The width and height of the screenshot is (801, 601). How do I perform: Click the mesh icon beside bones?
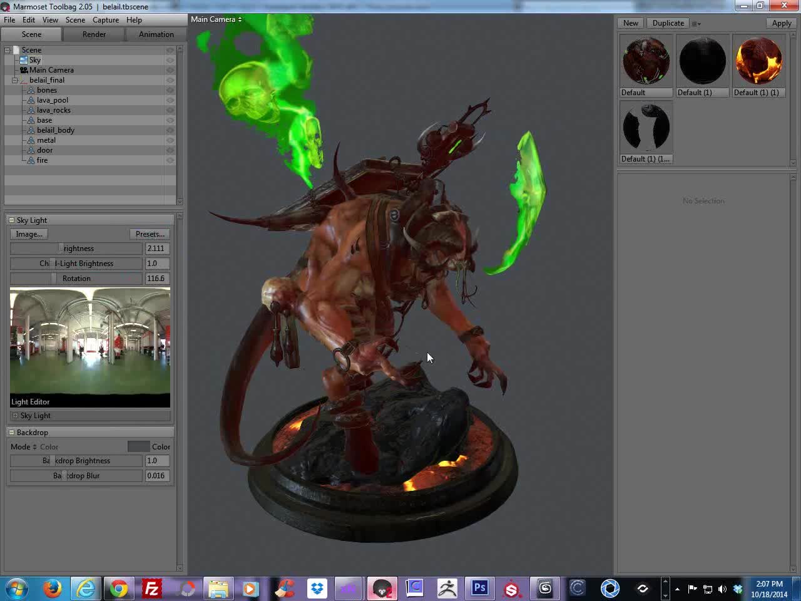click(31, 90)
